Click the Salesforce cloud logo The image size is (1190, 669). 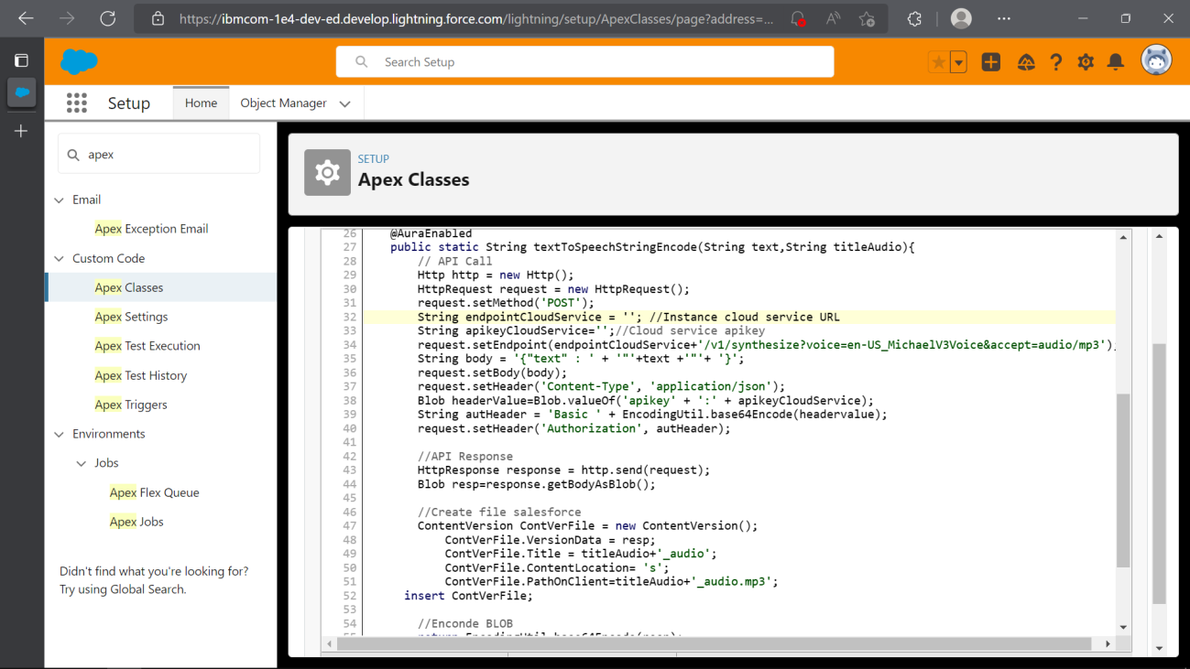click(78, 60)
